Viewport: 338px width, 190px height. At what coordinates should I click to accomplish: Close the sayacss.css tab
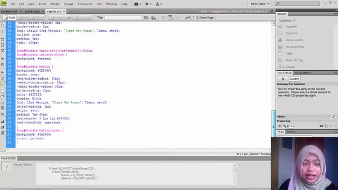64,11
